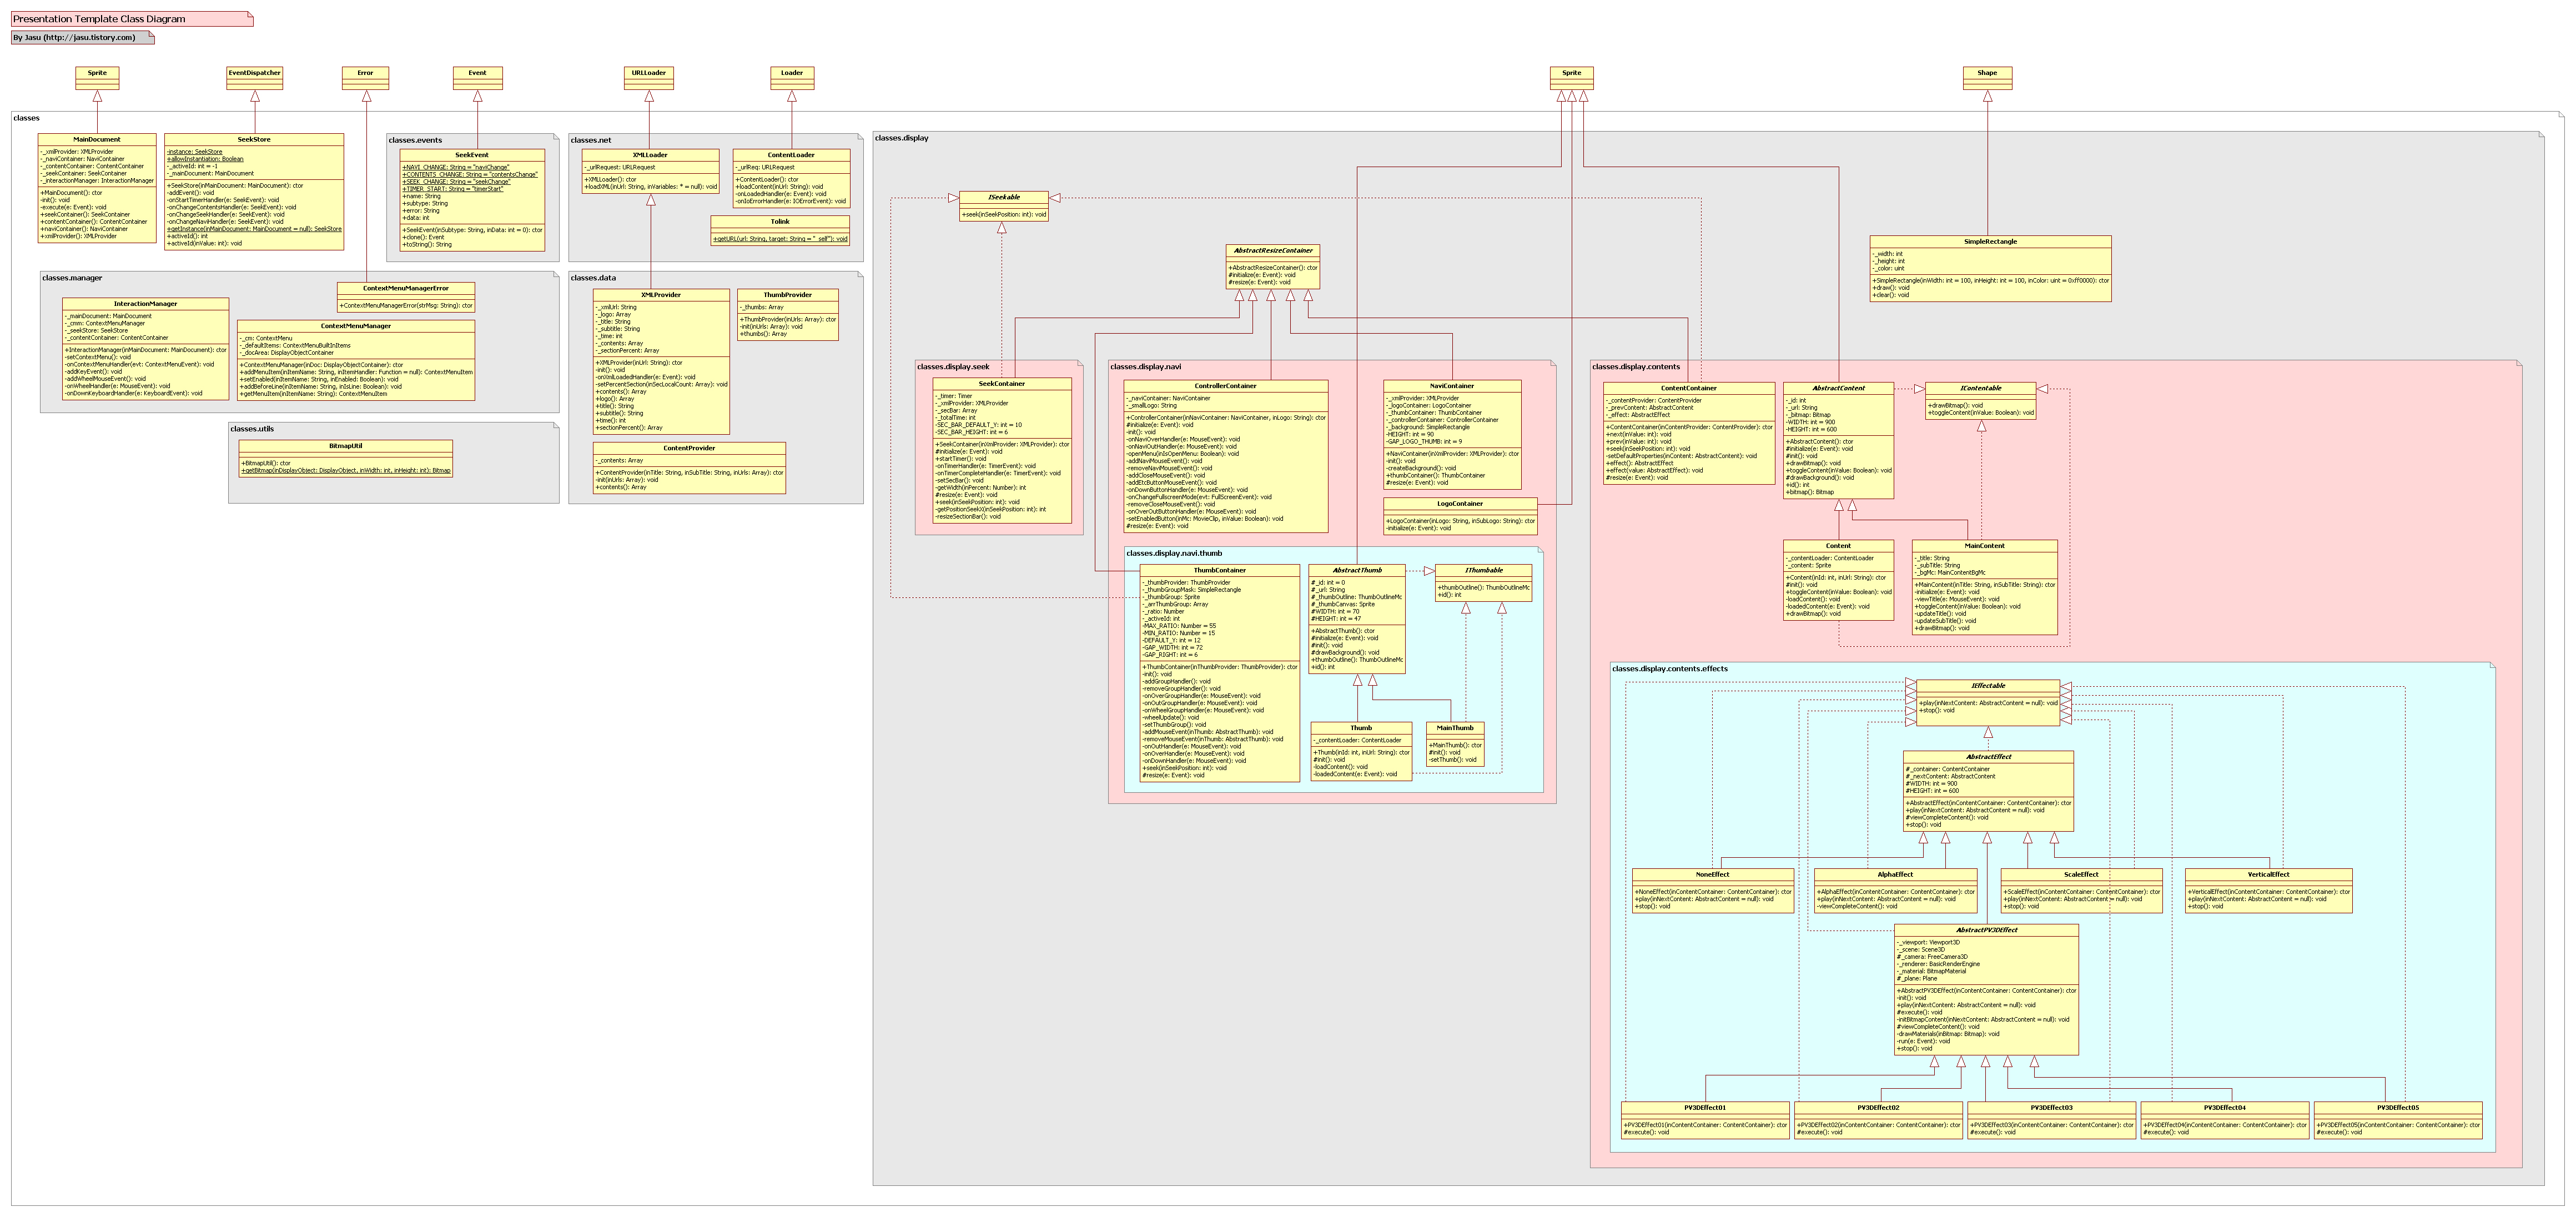The height and width of the screenshot is (1217, 2576).
Task: Click the ScaleEffect class name
Action: (x=2081, y=875)
